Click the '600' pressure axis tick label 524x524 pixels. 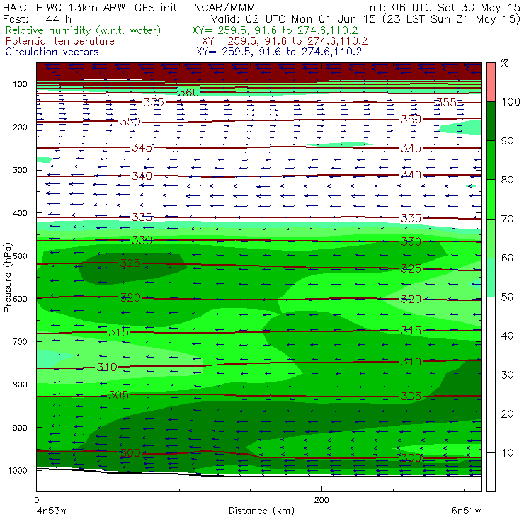(20, 298)
